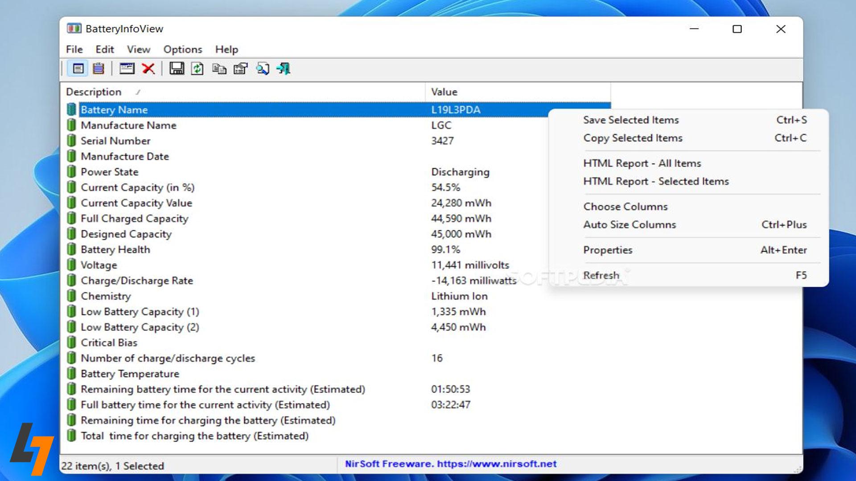Click the Refresh toolbar icon
The image size is (856, 481).
pos(198,69)
